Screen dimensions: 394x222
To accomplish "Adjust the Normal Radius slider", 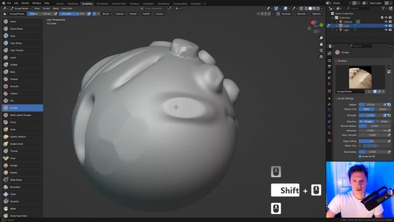I will point(374,126).
